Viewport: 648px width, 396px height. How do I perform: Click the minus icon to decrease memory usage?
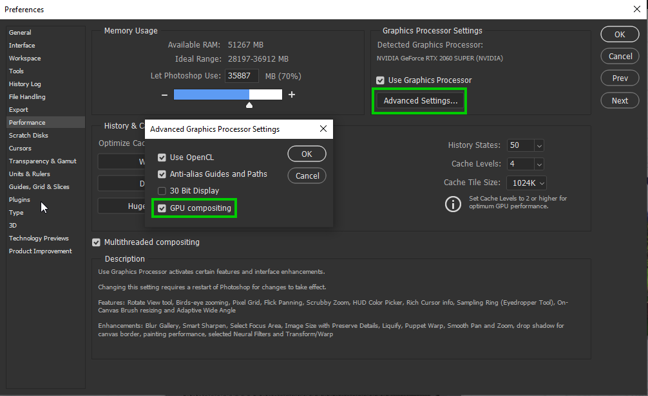[164, 94]
